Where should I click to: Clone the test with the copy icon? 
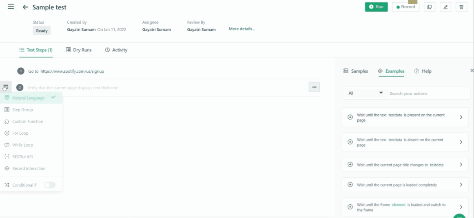430,7
